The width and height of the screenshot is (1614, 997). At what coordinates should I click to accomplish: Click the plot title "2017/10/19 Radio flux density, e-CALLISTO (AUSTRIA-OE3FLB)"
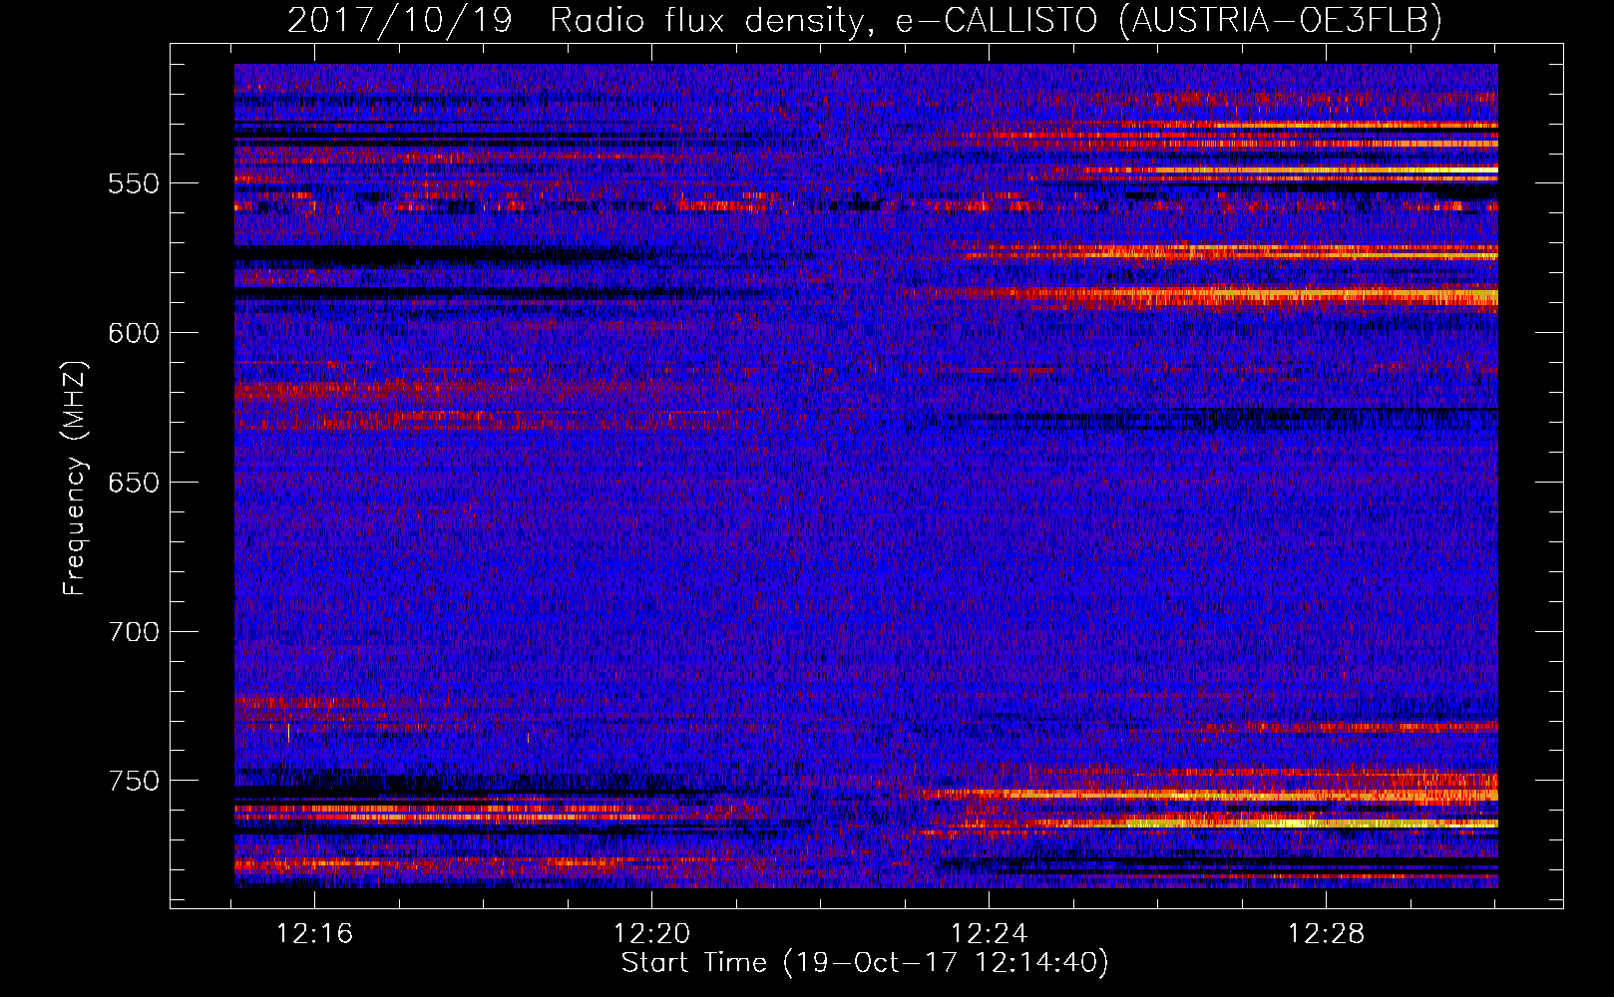click(865, 20)
